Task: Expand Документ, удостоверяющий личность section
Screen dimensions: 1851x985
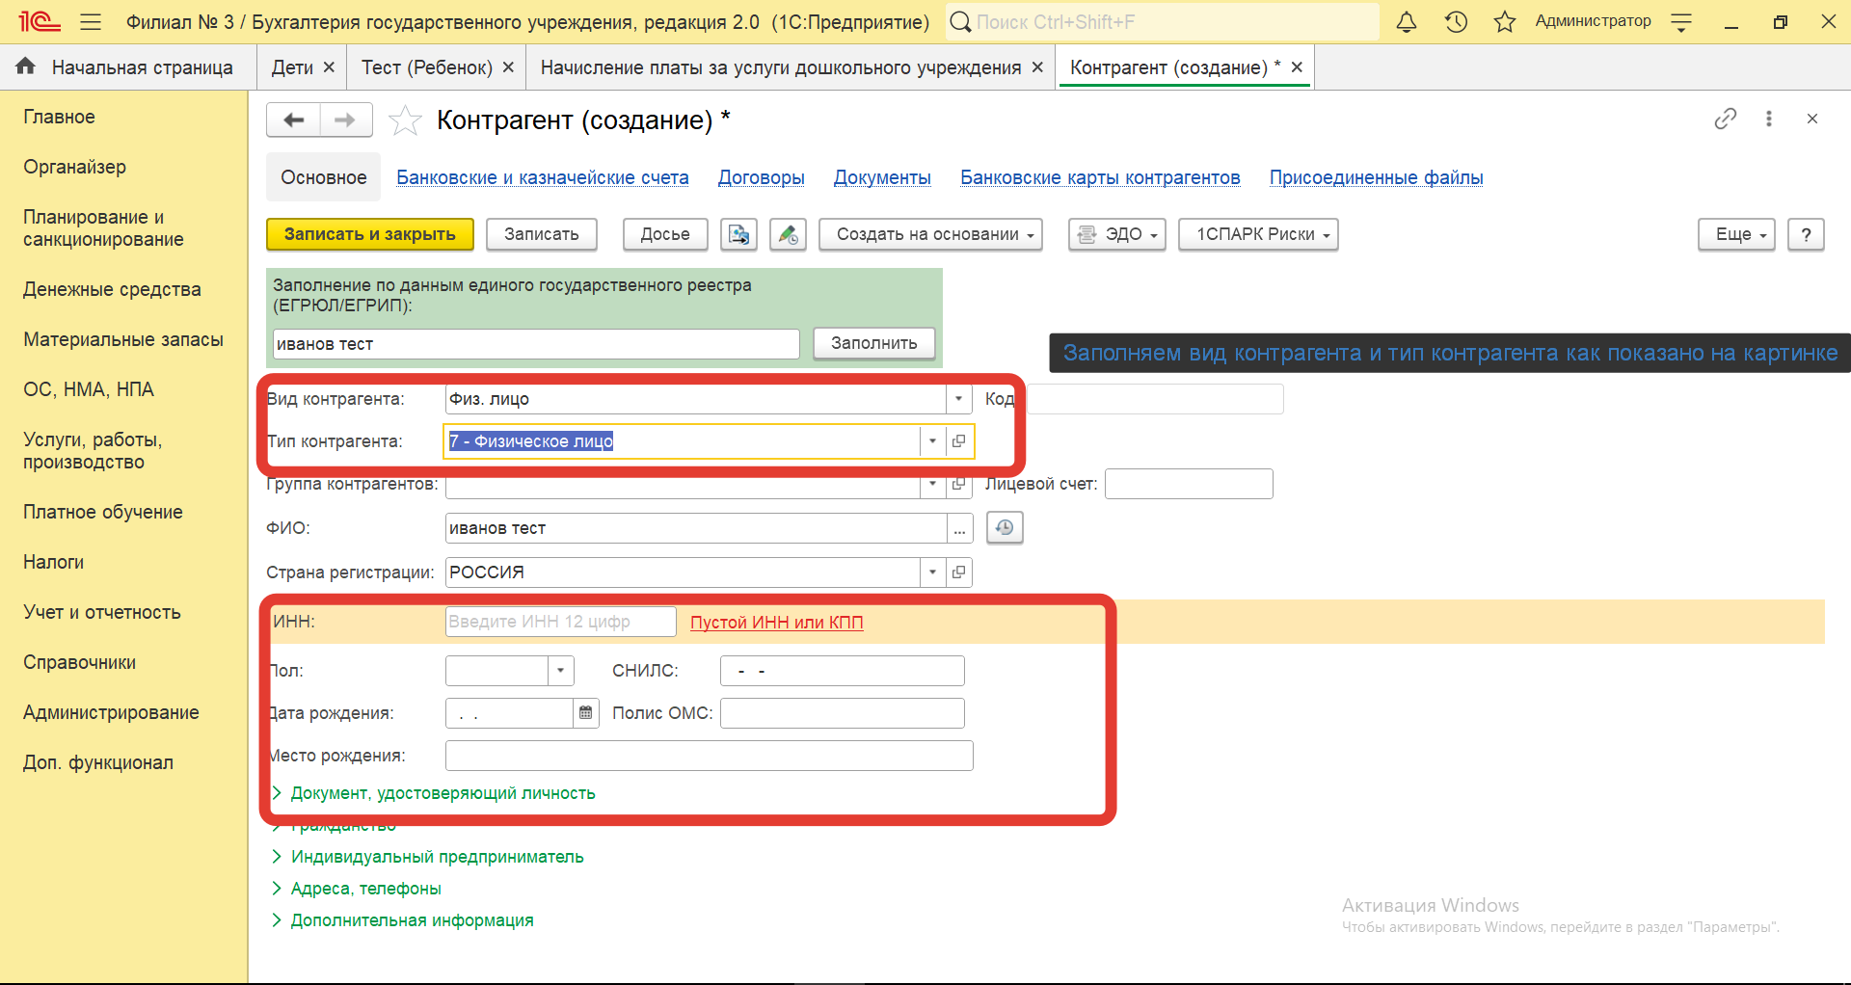Action: [443, 793]
